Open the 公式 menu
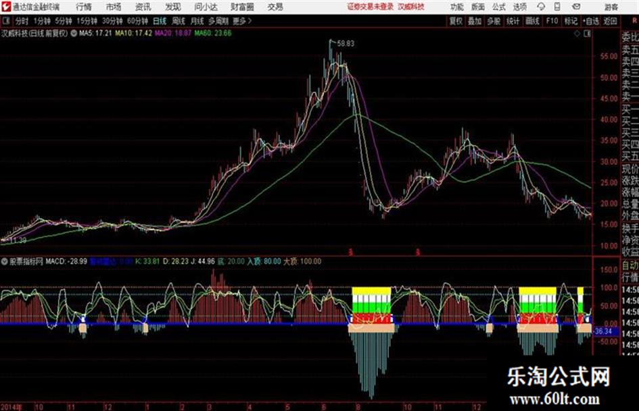Screen dimensions: 639x411 [498, 7]
